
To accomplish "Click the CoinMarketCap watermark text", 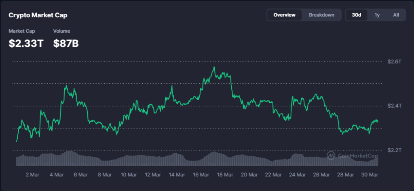I will tap(358, 156).
